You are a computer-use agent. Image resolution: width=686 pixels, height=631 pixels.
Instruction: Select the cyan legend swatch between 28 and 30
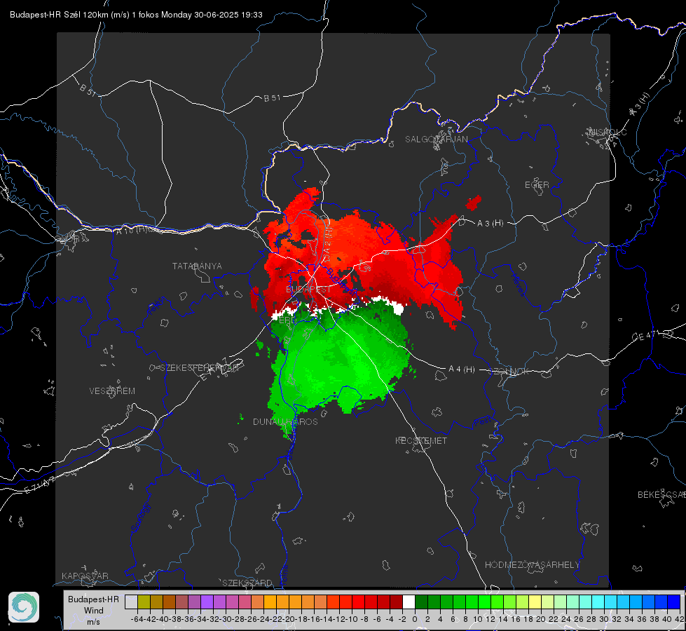pyautogui.click(x=598, y=602)
